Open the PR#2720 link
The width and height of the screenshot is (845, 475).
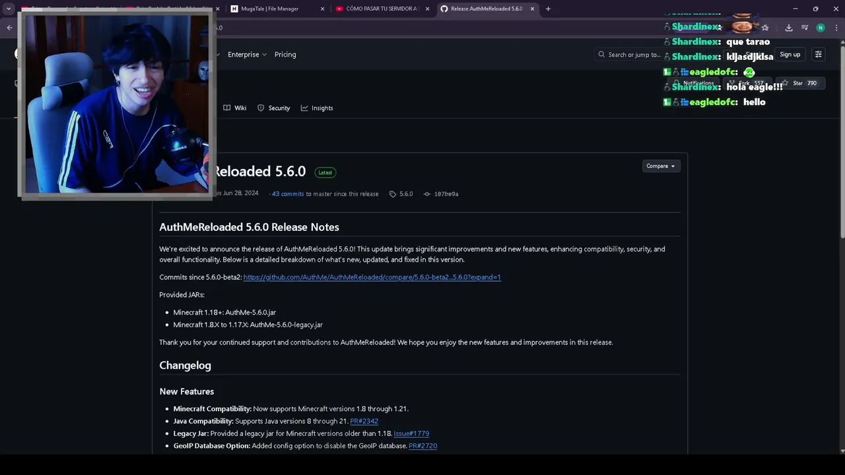(422, 446)
